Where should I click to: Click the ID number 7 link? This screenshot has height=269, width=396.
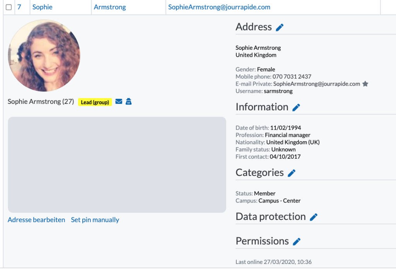(x=19, y=7)
